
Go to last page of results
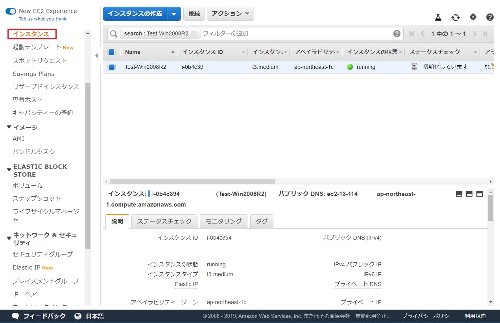pos(485,33)
